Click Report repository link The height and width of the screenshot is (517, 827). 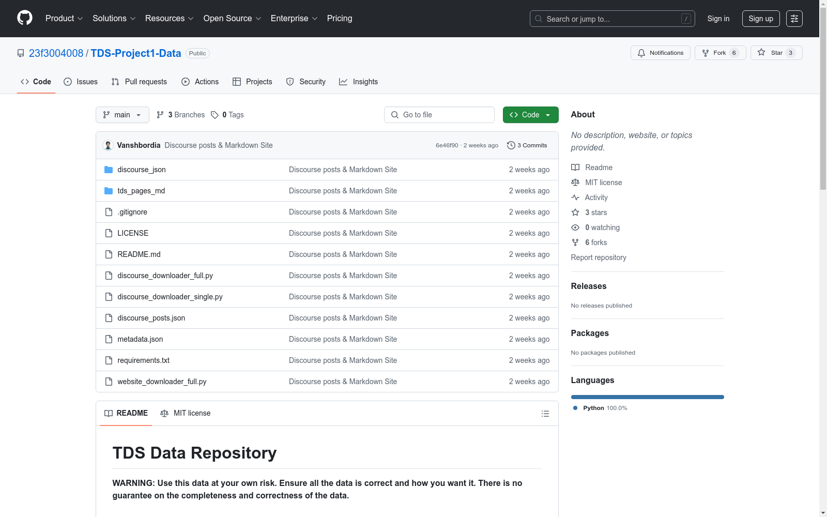click(x=599, y=257)
